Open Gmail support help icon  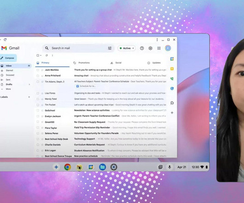pyautogui.click(x=142, y=48)
